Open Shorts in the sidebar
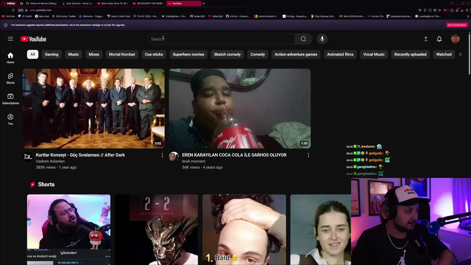 [10, 78]
